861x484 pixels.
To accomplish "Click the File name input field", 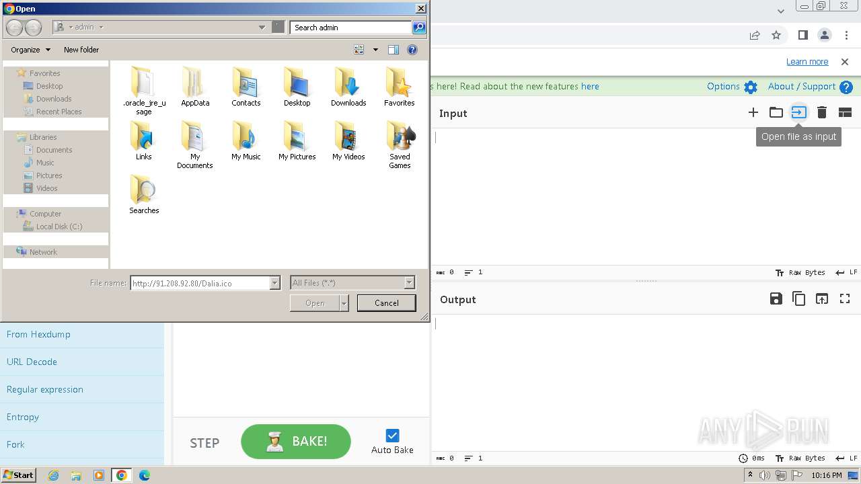I will (200, 283).
